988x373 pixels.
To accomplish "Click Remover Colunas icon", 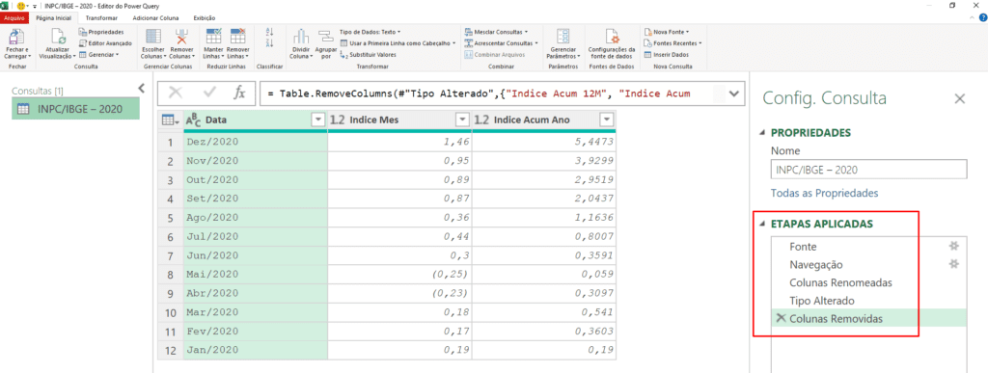I will coord(181,36).
